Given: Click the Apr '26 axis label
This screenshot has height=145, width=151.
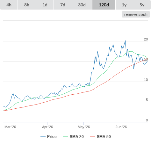Looking at the screenshot, I should coord(47,127).
